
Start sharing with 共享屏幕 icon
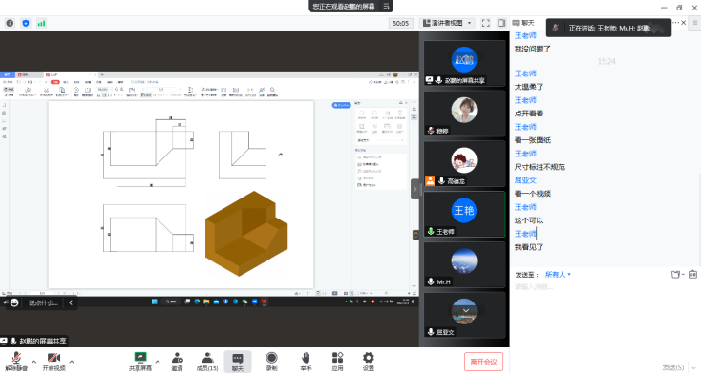click(x=140, y=361)
